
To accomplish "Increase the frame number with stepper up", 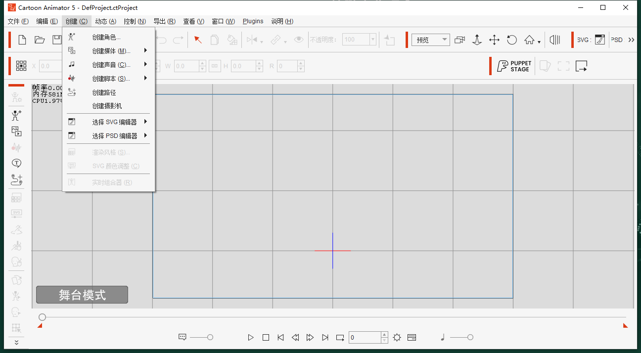I will click(x=385, y=335).
